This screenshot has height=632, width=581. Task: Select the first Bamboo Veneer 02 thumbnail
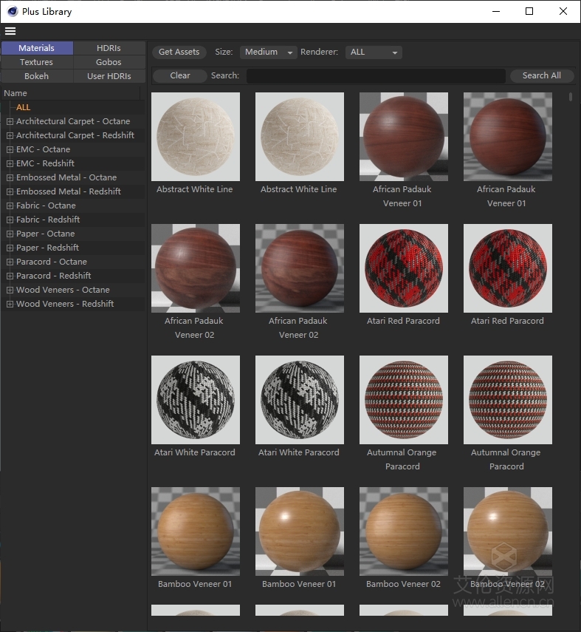pos(404,531)
